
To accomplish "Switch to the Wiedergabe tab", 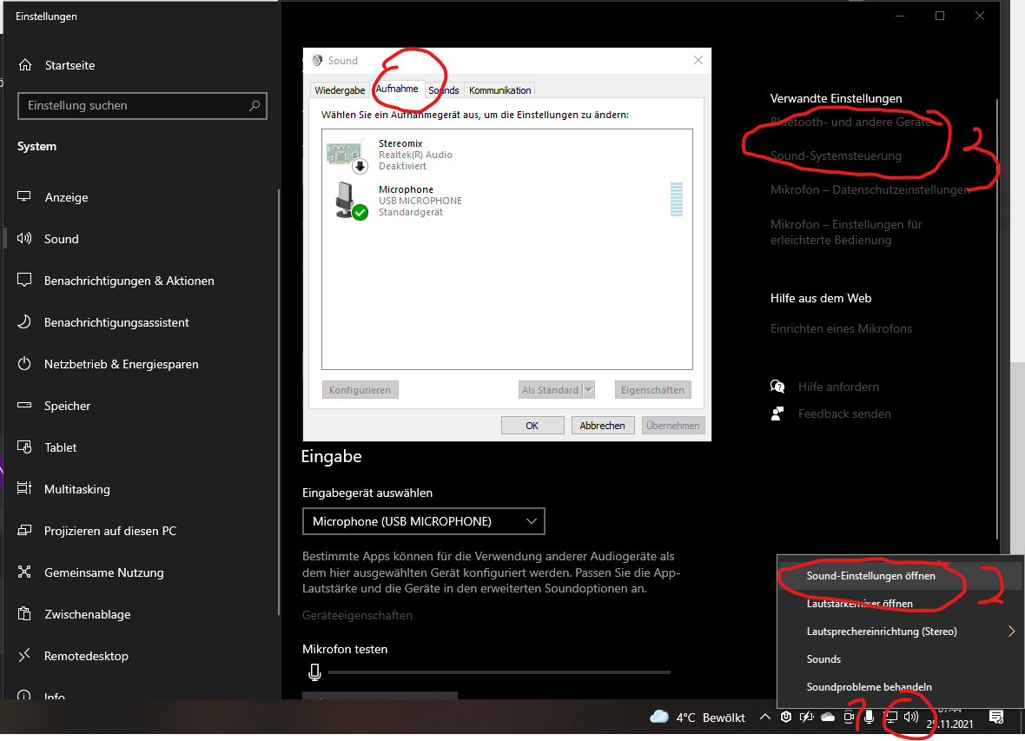I will pyautogui.click(x=340, y=90).
